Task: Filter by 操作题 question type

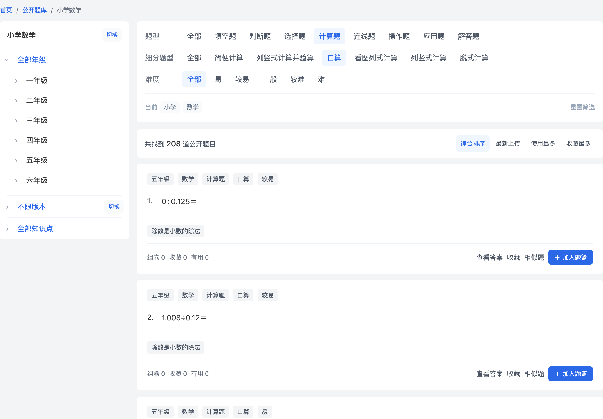Action: (x=399, y=36)
